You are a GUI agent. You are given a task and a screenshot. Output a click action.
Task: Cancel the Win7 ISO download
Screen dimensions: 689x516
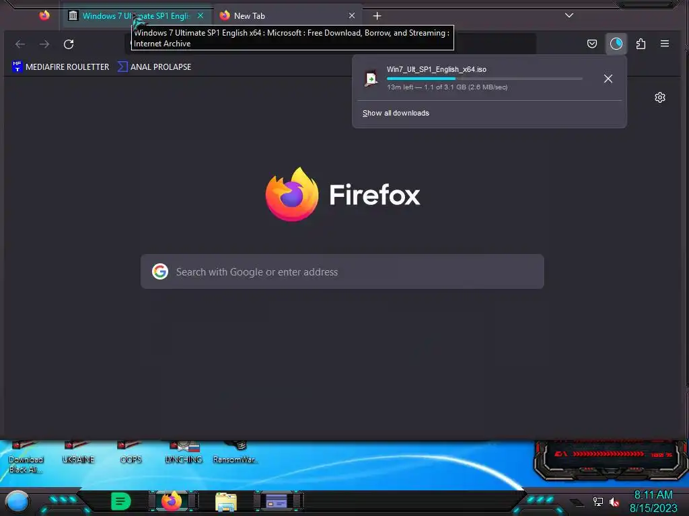pos(608,79)
